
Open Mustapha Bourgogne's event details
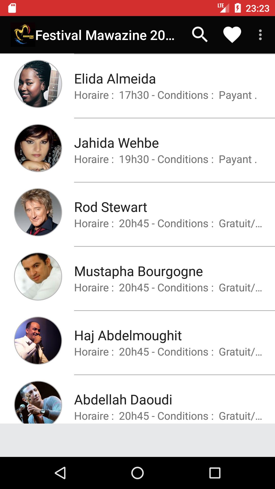coord(166,279)
